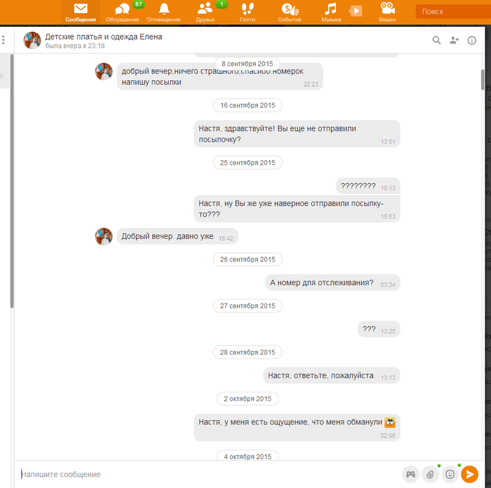This screenshot has width=491, height=488.
Task: Open Обсуждения with the 87 badge
Action: [122, 12]
